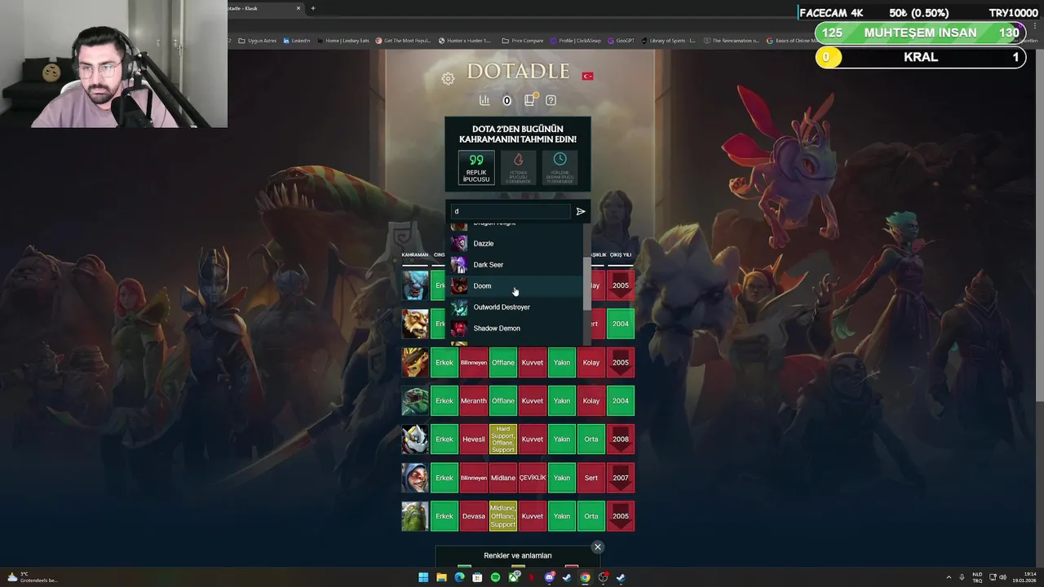The image size is (1044, 587).
Task: Open the Uygun Adres bookmark folder
Action: pos(258,40)
